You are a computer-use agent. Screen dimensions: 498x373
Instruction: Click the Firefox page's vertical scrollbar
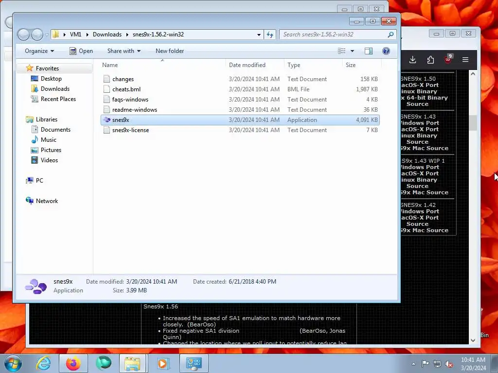[x=473, y=122]
